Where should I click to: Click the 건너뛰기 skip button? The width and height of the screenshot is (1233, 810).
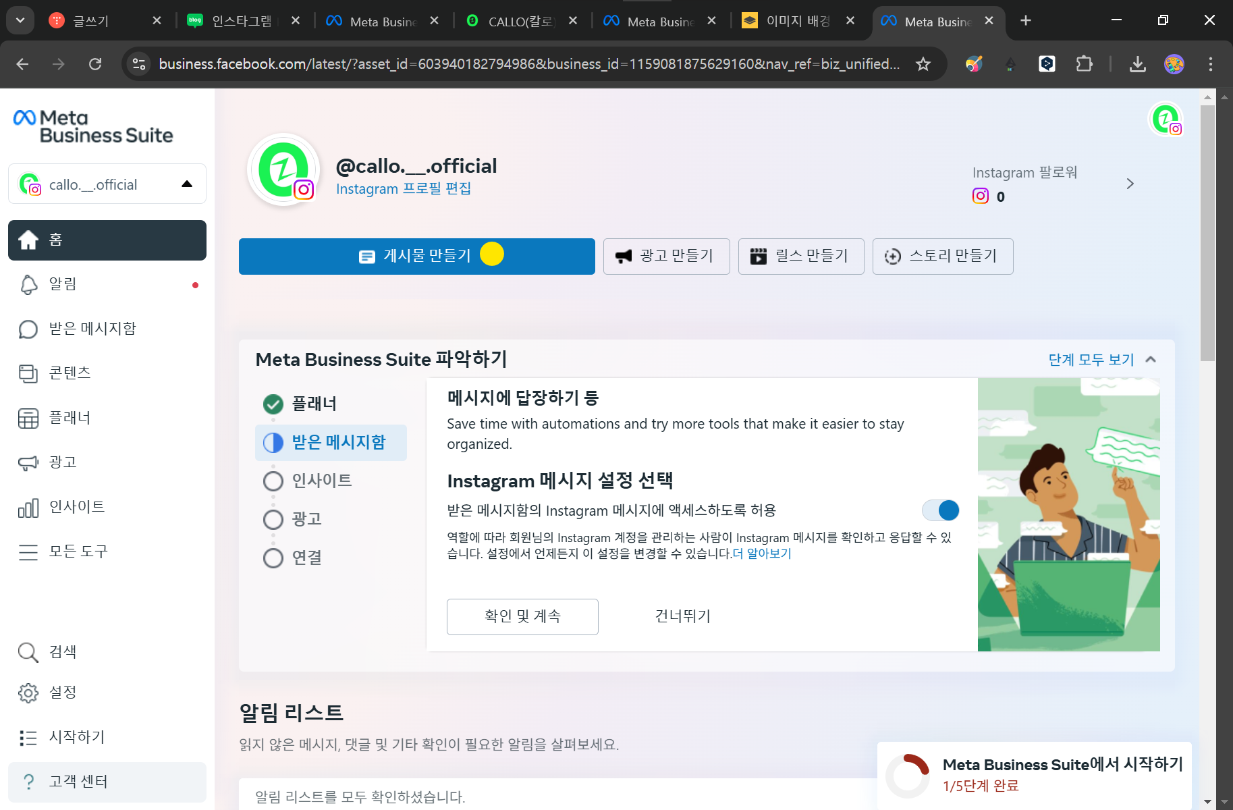pos(683,616)
